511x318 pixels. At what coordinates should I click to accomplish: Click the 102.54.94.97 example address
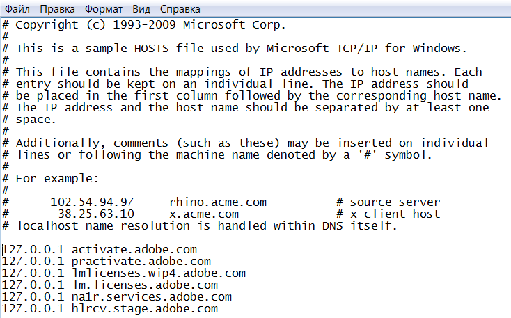point(92,202)
